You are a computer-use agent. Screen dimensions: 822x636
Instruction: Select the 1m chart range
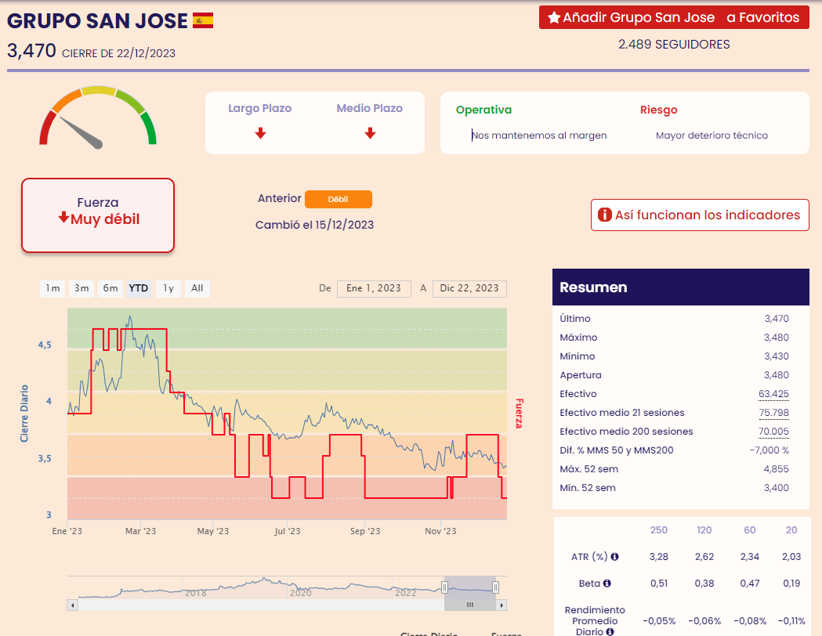53,289
